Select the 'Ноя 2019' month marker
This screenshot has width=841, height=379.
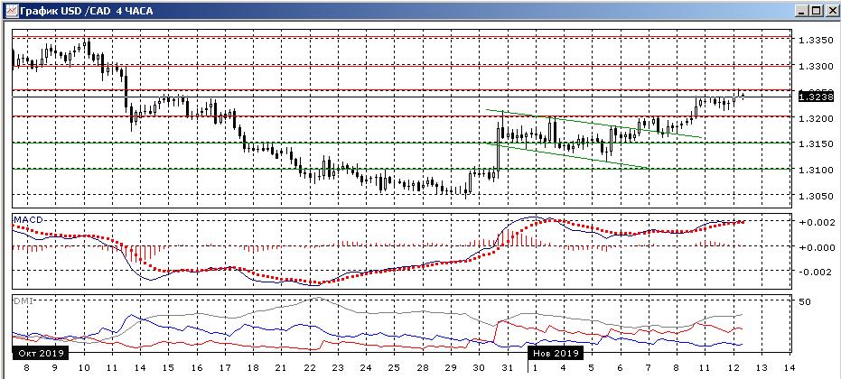click(554, 353)
